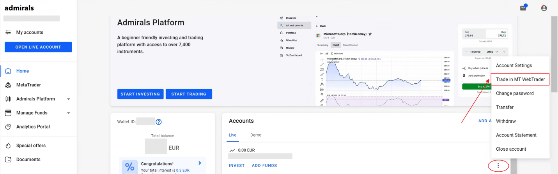Open the user profile icon
Viewport: 558px width, 174px height.
[x=544, y=8]
